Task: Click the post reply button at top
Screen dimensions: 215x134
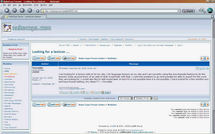Action: coord(54,58)
